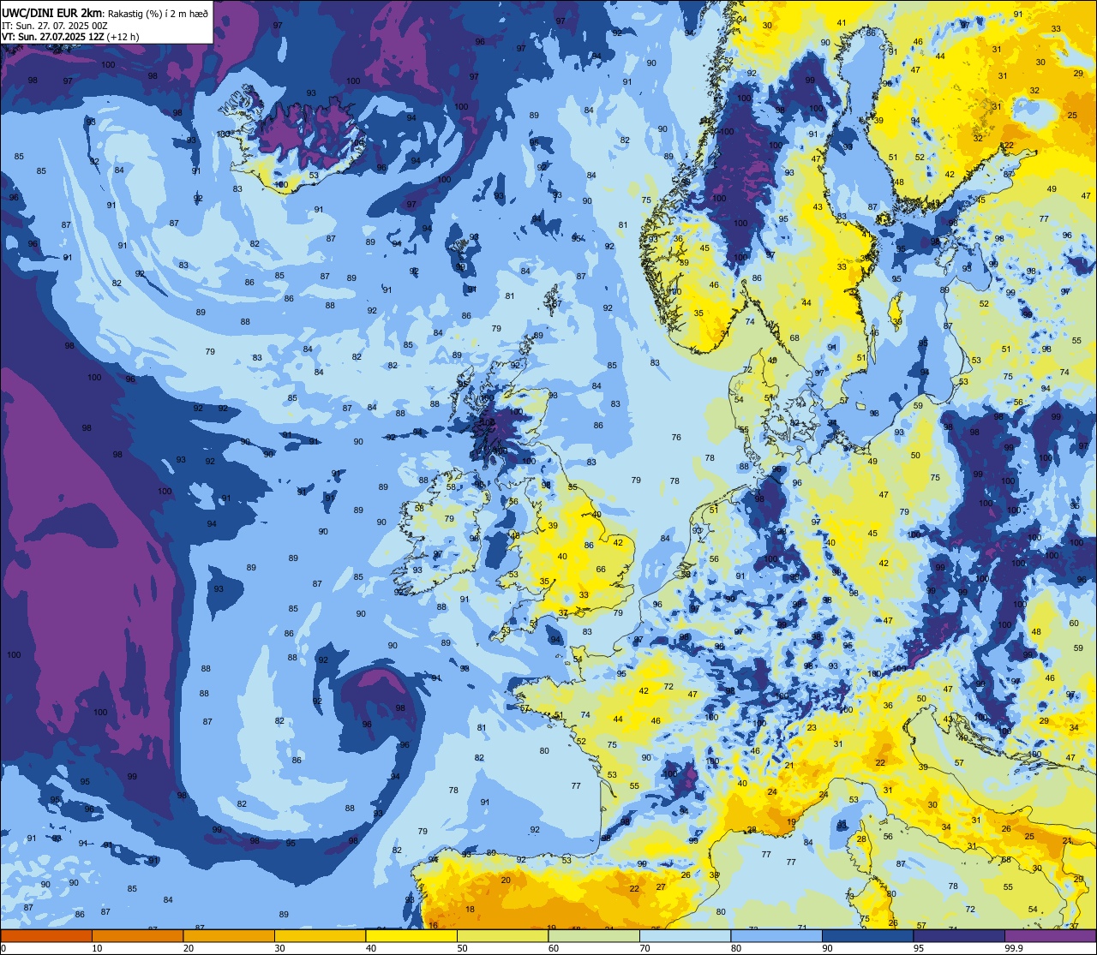Select the 'Rakastig (%) í 2 m hæð' label
Image resolution: width=1097 pixels, height=955 pixels.
pyautogui.click(x=158, y=13)
